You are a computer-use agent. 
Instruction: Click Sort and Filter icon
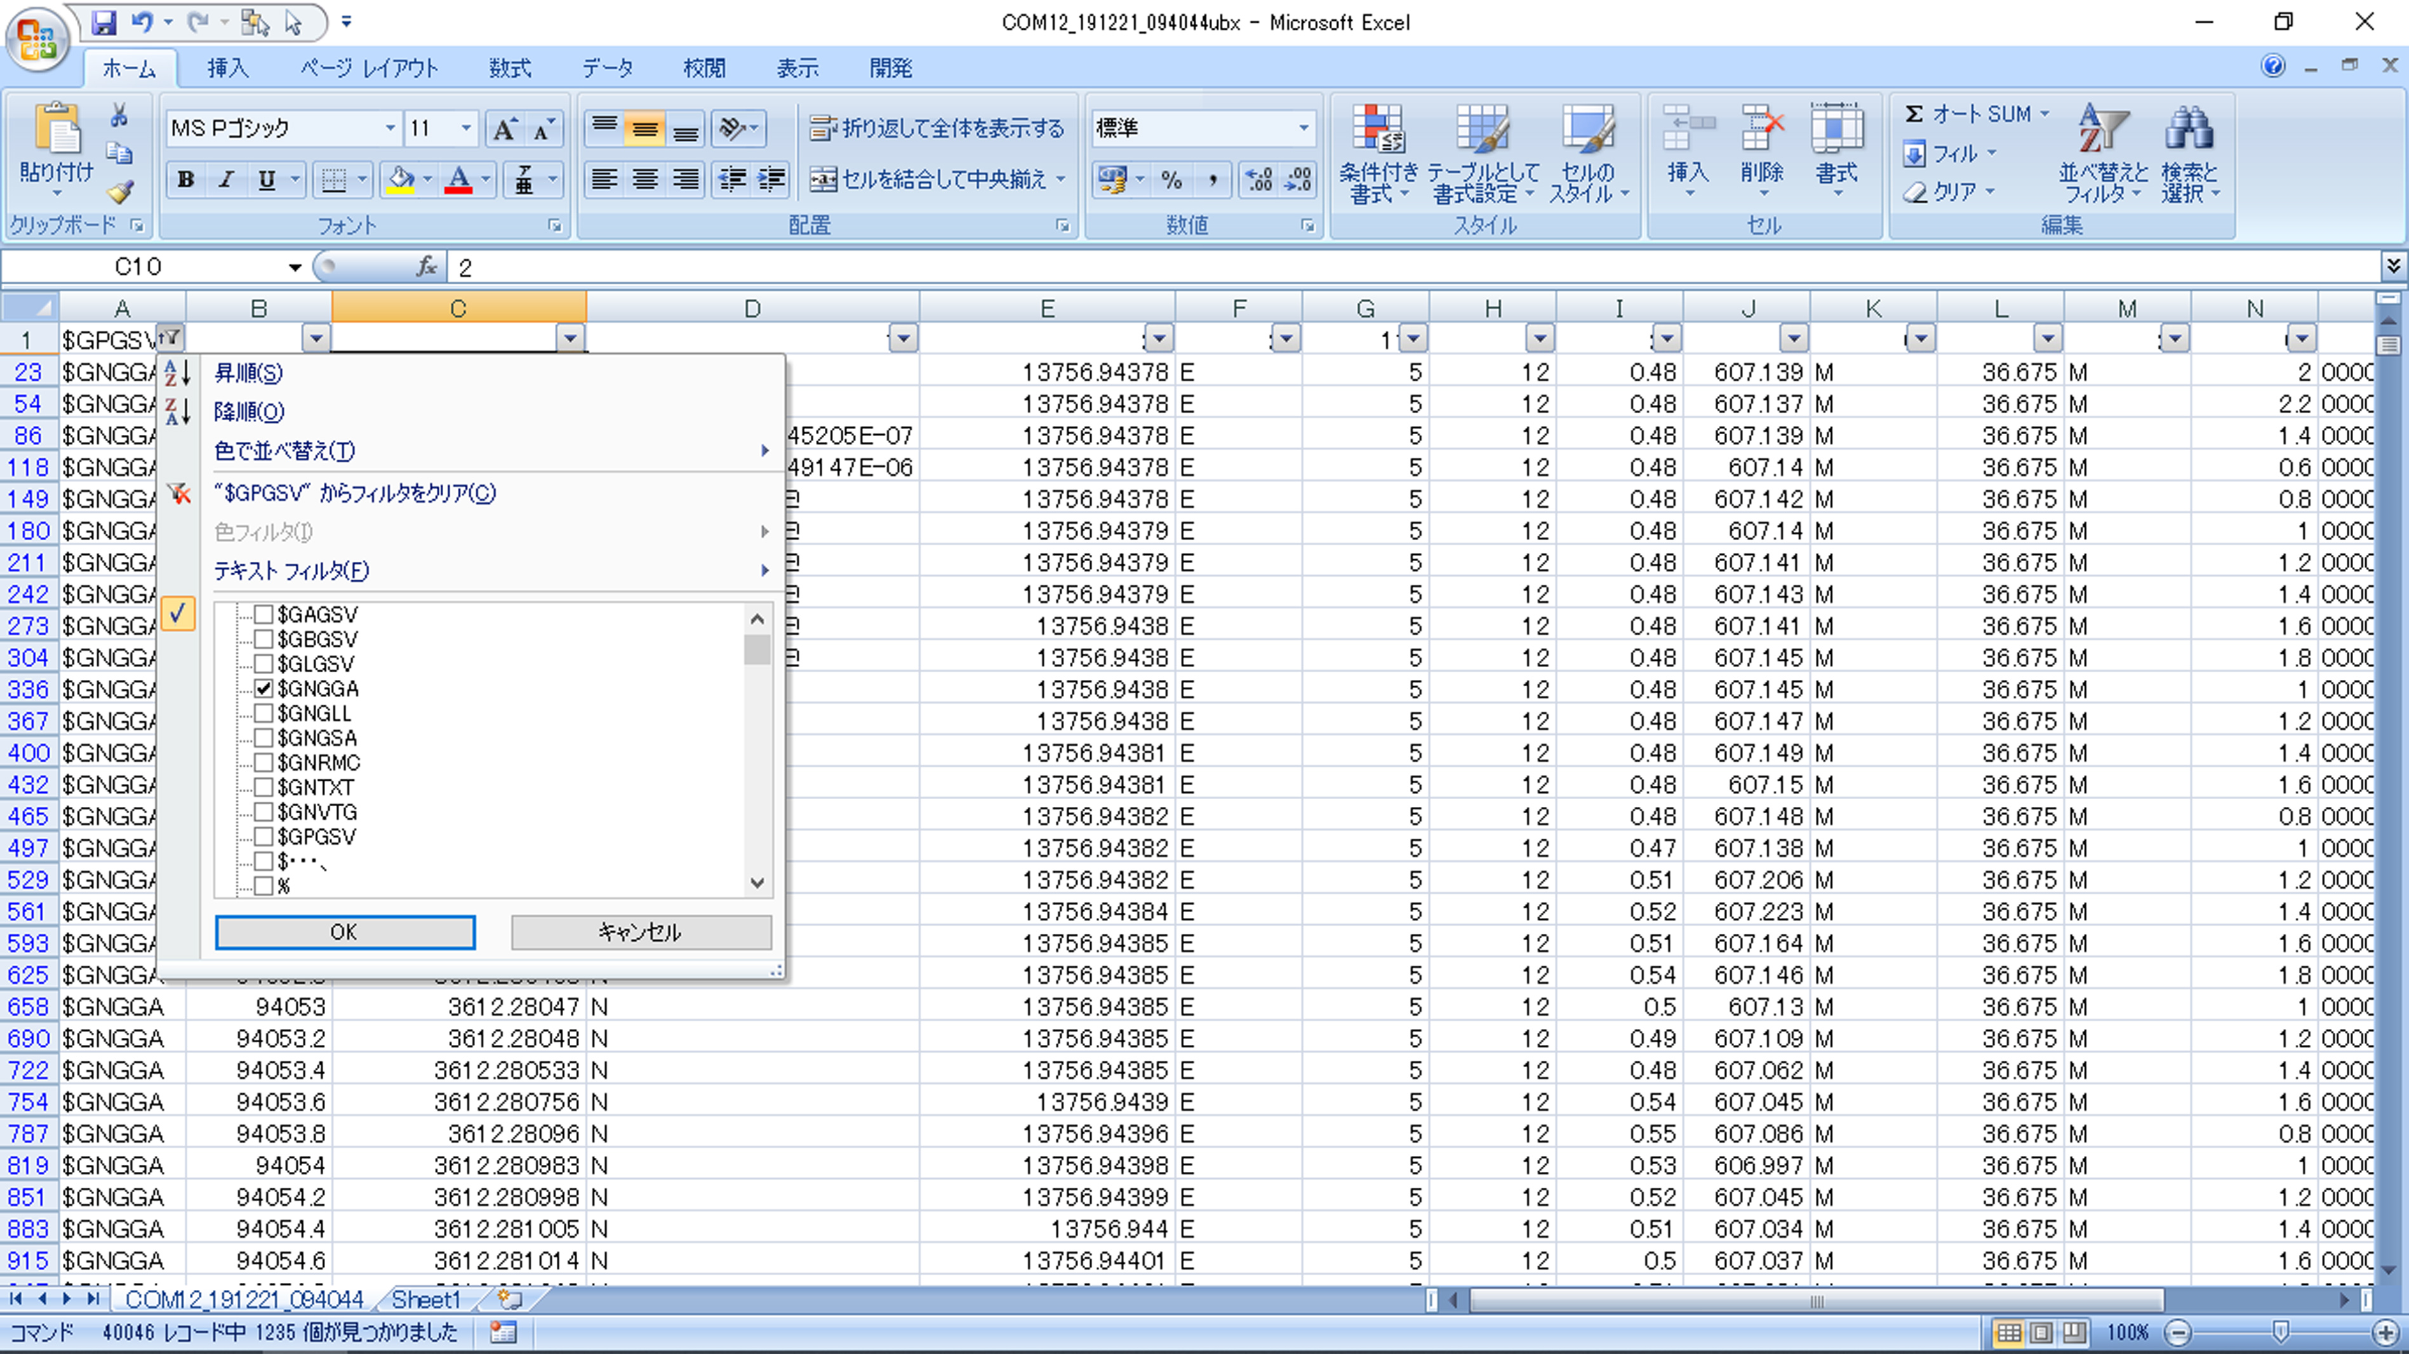click(2103, 154)
